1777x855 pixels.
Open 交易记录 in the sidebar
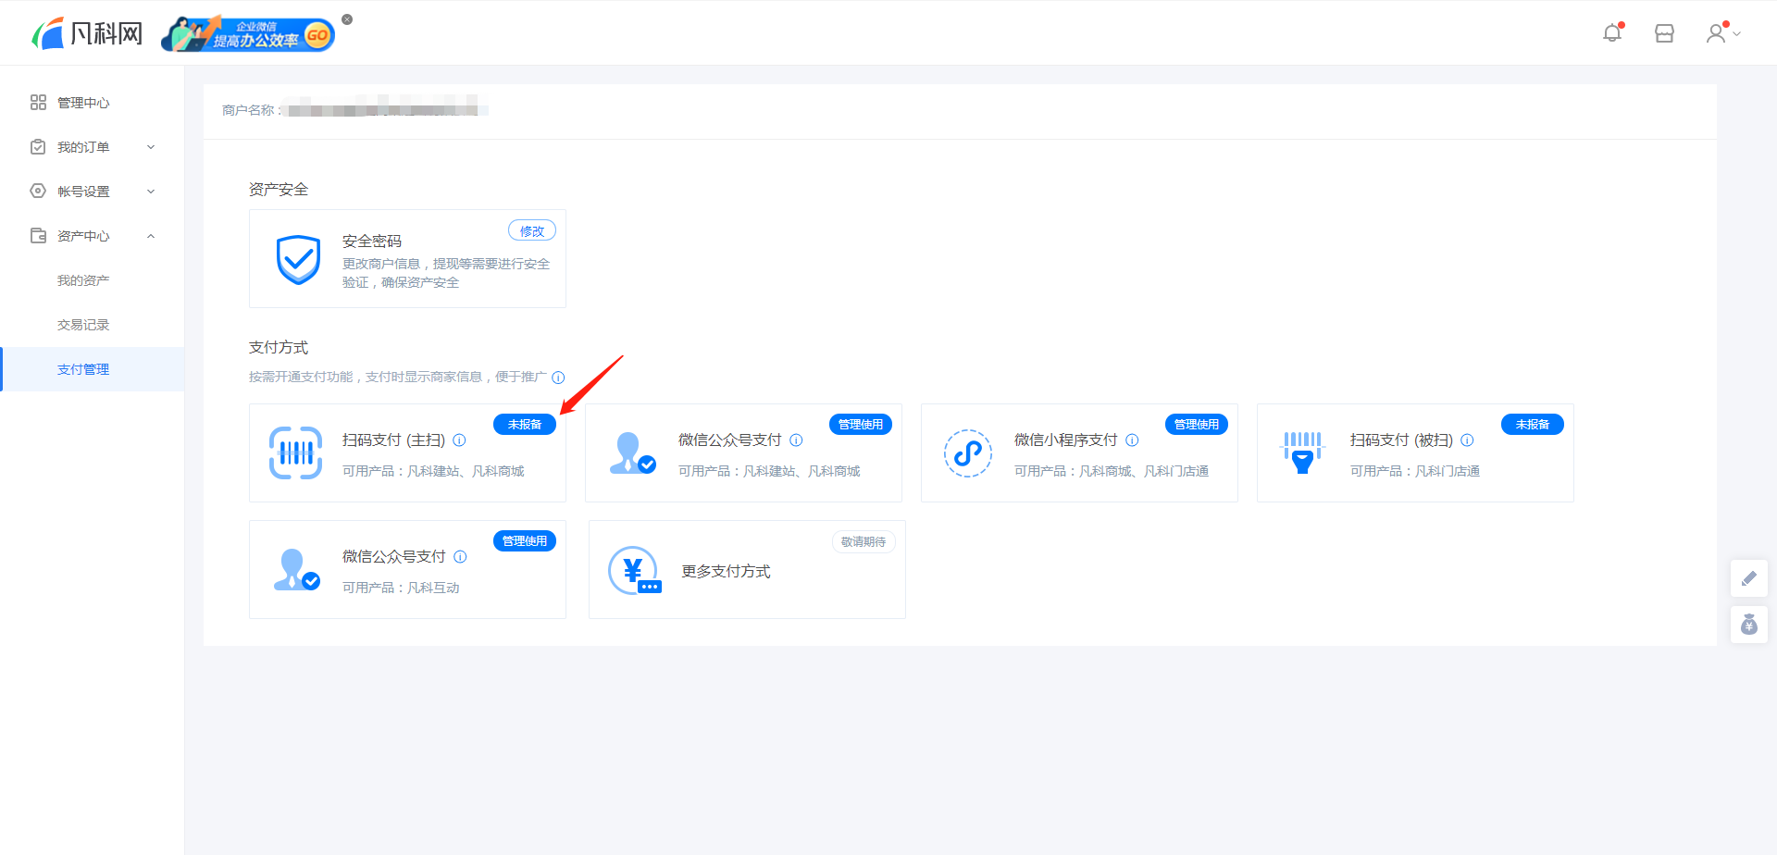click(83, 325)
